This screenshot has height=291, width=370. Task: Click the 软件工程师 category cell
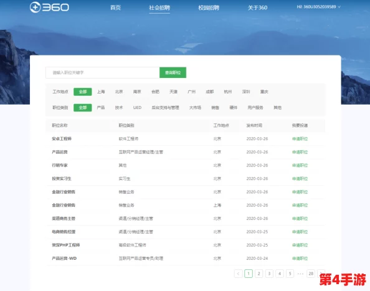click(x=128, y=139)
